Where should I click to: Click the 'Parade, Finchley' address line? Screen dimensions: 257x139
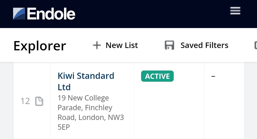[85, 107]
